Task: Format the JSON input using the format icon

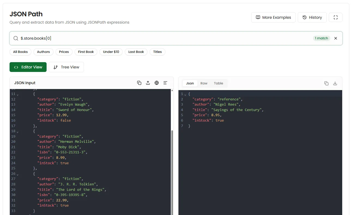Action: pyautogui.click(x=165, y=83)
